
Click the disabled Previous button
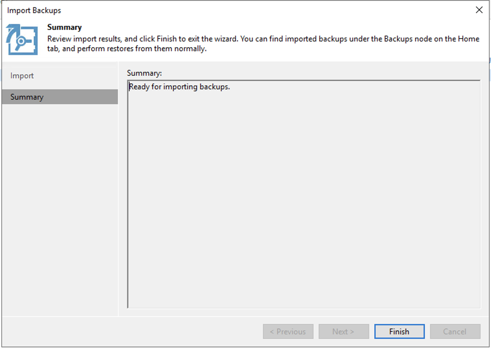click(x=288, y=332)
